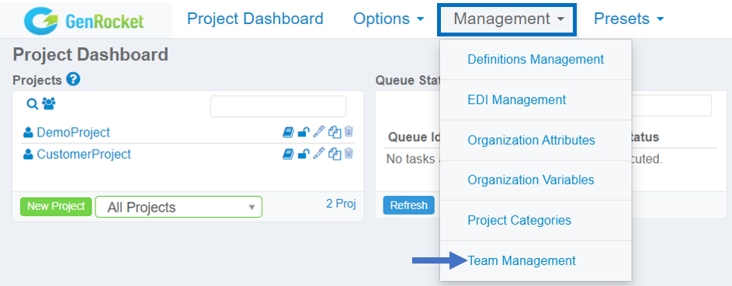The image size is (732, 286).
Task: Click the search magnifier icon in Projects
Action: coord(32,105)
